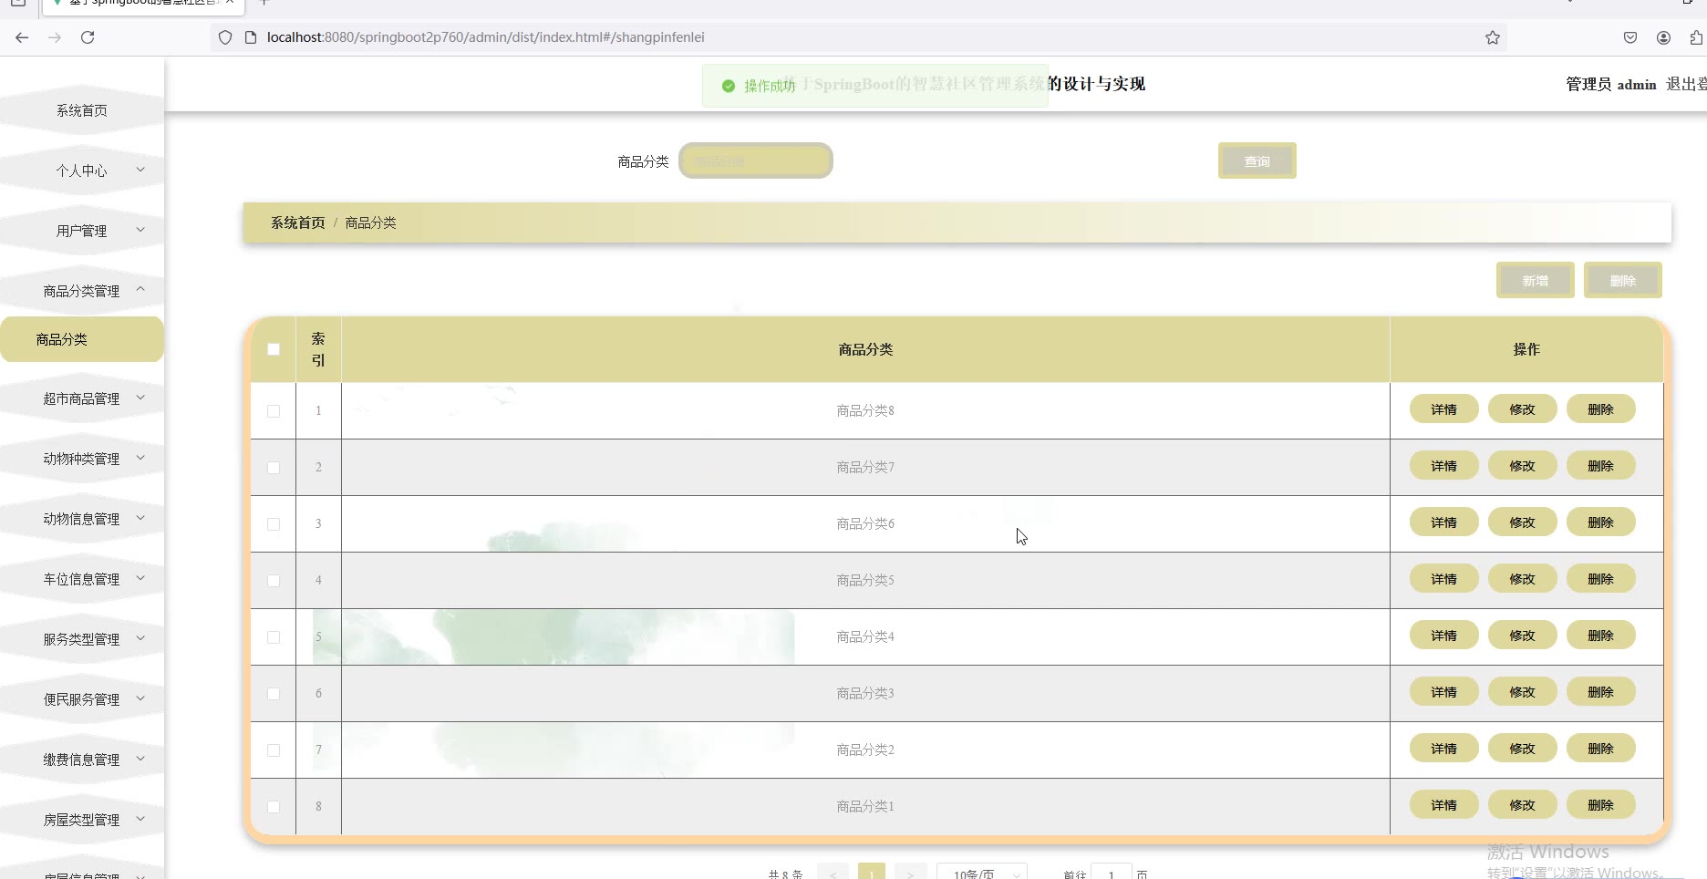Click 修改 for 商品分类3

pyautogui.click(x=1522, y=692)
